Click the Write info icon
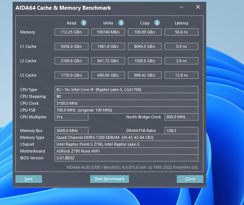Screen dimensions: 244x205 coord(121,23)
